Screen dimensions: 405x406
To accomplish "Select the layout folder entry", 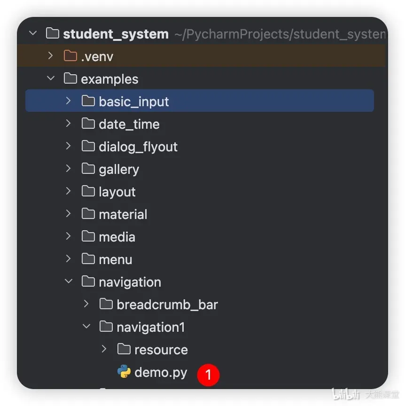I will (x=199, y=191).
